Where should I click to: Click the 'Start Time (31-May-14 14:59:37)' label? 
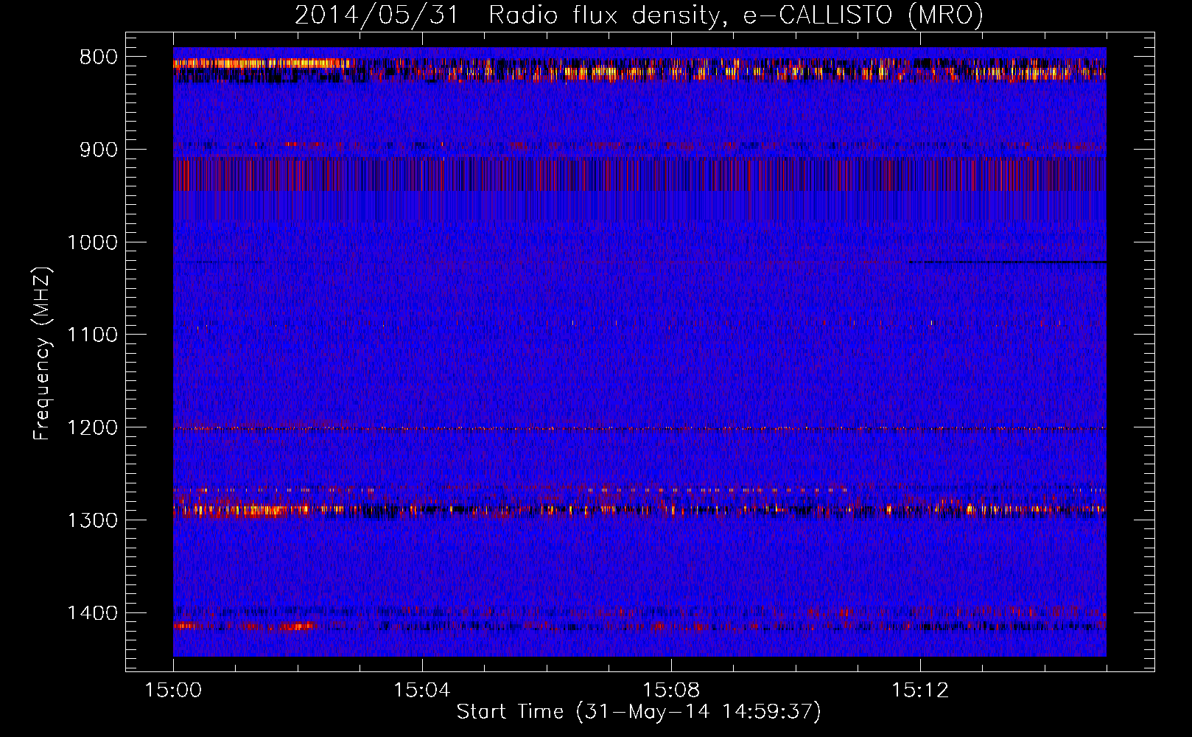click(639, 712)
